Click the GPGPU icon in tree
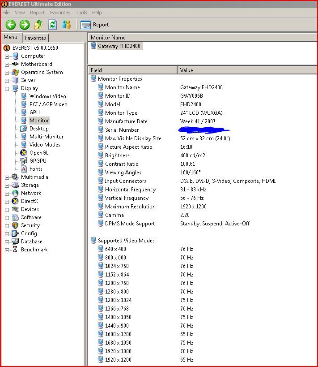This screenshot has width=318, height=367. (24, 161)
